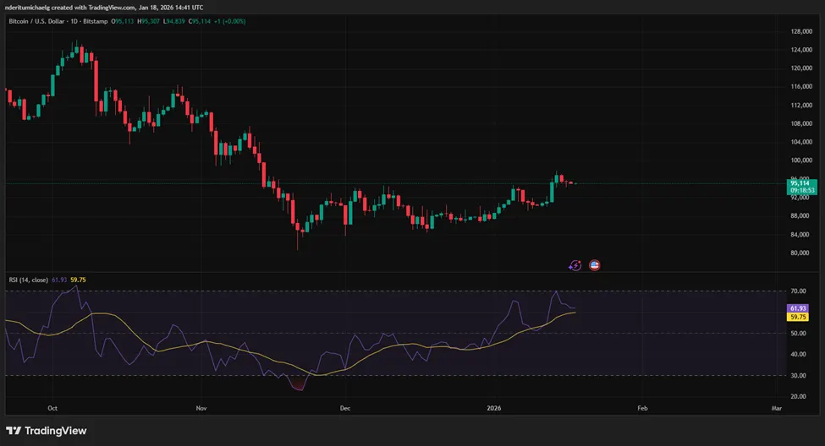The height and width of the screenshot is (446, 825).
Task: Click the 80,000 price axis label
Action: click(x=800, y=253)
